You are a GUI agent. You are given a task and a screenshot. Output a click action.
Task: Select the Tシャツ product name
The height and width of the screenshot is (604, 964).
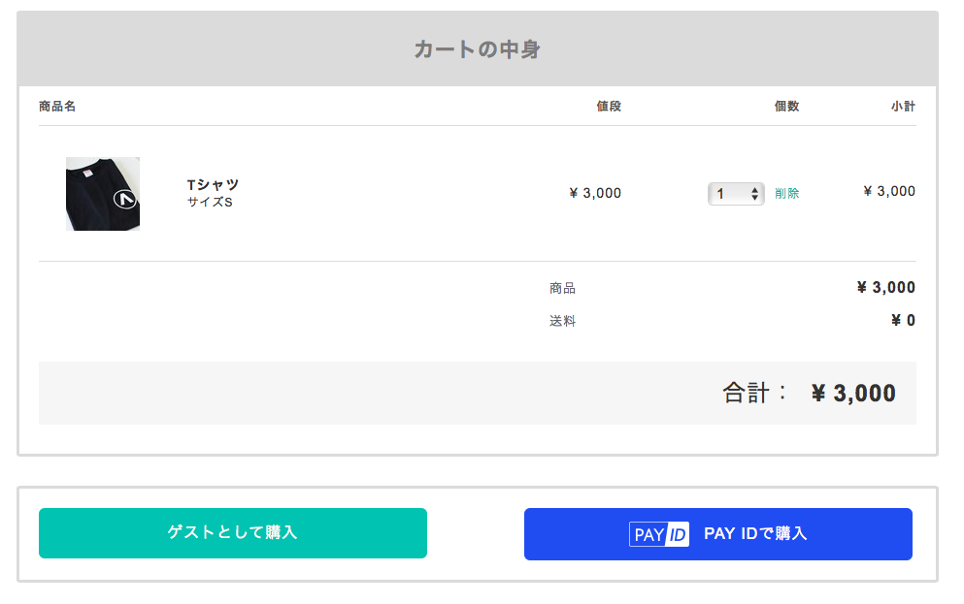pos(213,184)
